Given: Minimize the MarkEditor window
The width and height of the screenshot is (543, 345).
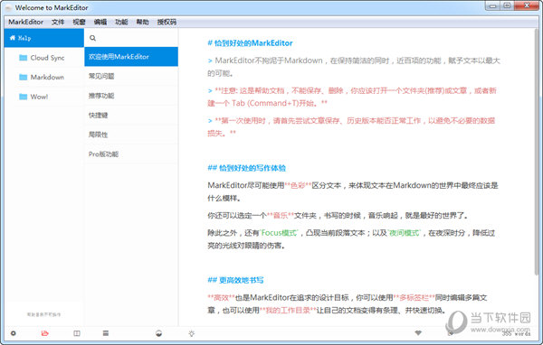Looking at the screenshot, I should [x=493, y=6].
